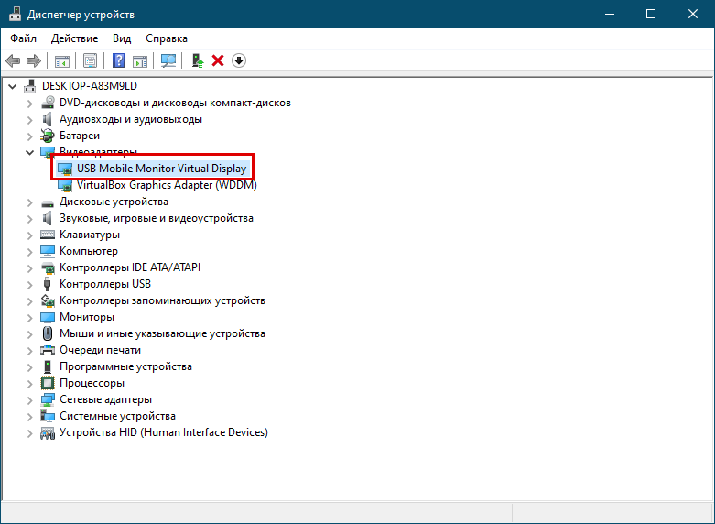
Task: Expand the Батареи node
Action: (29, 136)
